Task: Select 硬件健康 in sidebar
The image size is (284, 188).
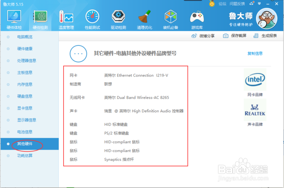Action: (25, 49)
